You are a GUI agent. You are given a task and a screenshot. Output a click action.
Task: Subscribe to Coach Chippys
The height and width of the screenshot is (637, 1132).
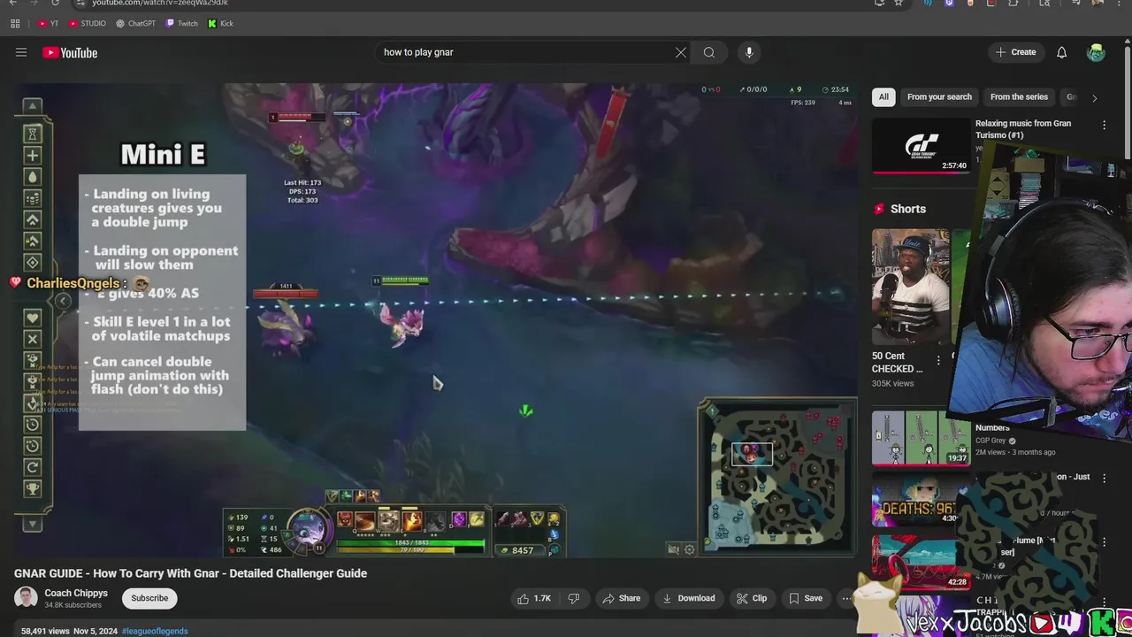click(x=149, y=598)
